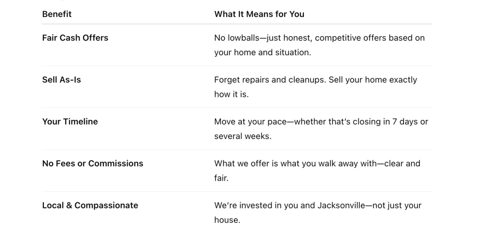Select the Sell As-Is cell
The height and width of the screenshot is (241, 478).
[x=62, y=80]
